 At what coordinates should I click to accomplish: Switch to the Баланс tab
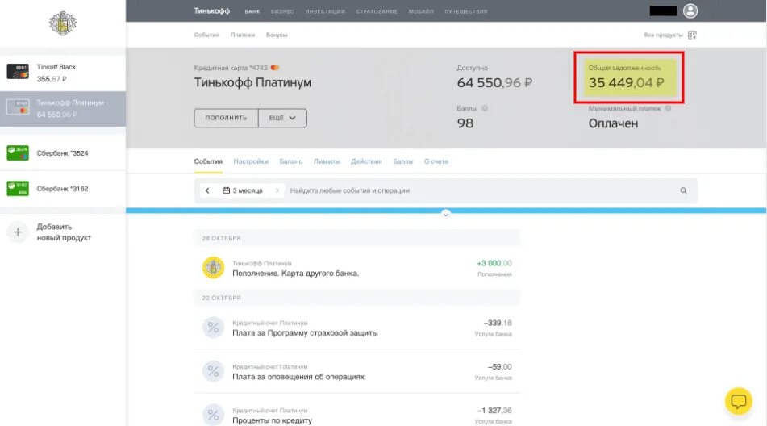tap(291, 161)
